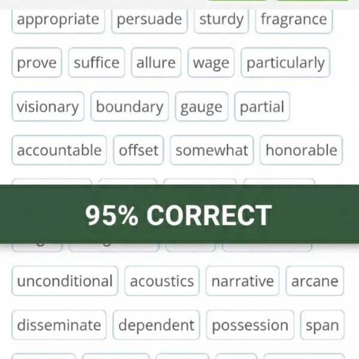This screenshot has height=359, width=359.
Task: Click the '95% CORRECT' result banner
Action: click(179, 215)
